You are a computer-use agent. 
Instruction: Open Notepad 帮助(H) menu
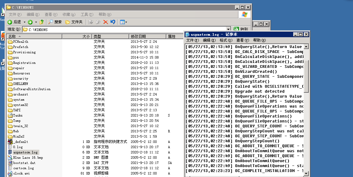pos(259,40)
